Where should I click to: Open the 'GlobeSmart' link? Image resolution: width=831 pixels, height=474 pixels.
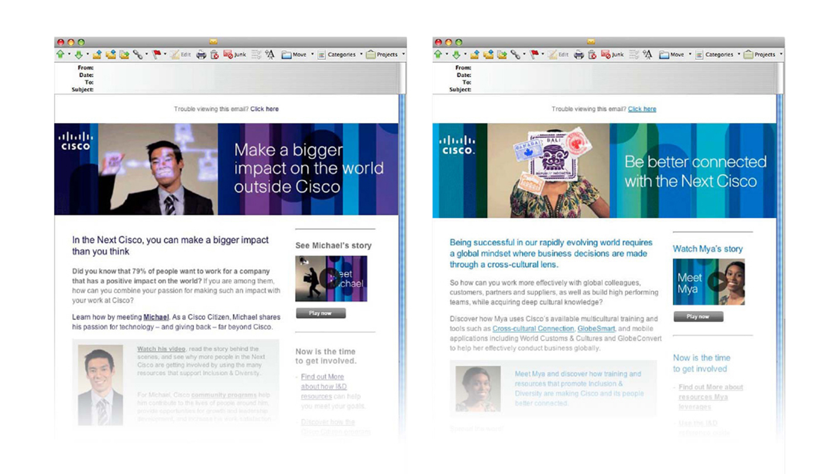pyautogui.click(x=596, y=329)
